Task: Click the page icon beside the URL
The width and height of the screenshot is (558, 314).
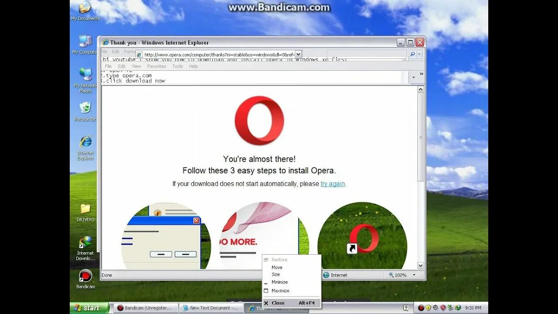Action: click(140, 55)
